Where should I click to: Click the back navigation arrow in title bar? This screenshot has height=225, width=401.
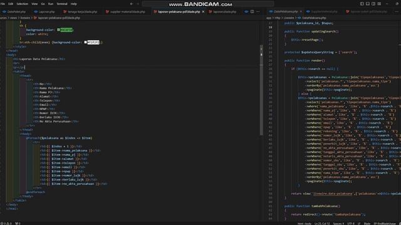coord(132,4)
